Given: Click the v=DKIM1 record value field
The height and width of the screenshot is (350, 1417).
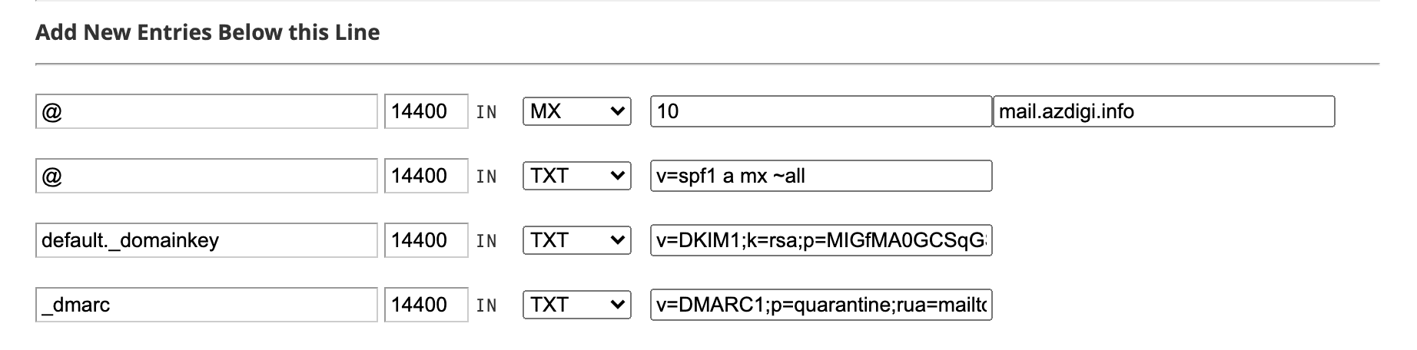Looking at the screenshot, I should pos(821,240).
